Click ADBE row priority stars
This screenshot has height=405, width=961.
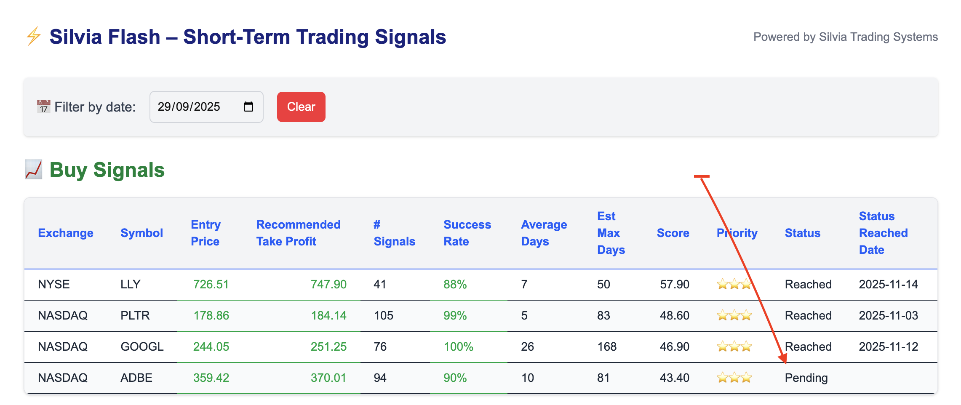pos(734,378)
